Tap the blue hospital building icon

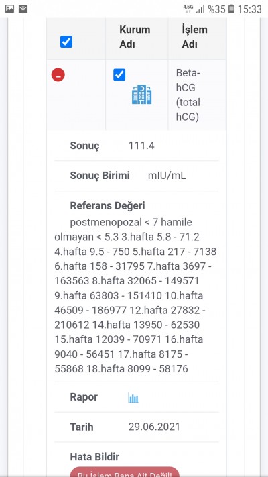tap(141, 95)
